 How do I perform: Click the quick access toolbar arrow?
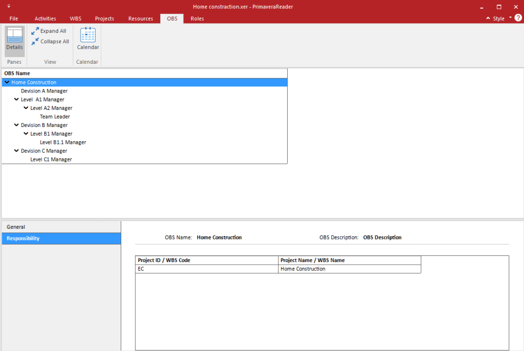tap(9, 7)
